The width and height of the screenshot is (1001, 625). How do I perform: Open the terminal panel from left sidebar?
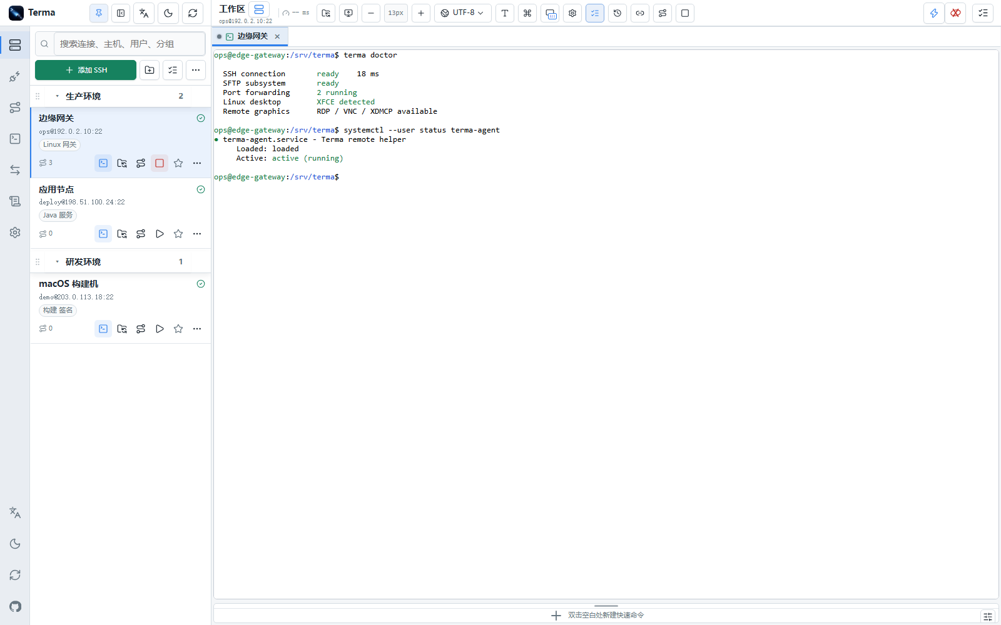(15, 139)
